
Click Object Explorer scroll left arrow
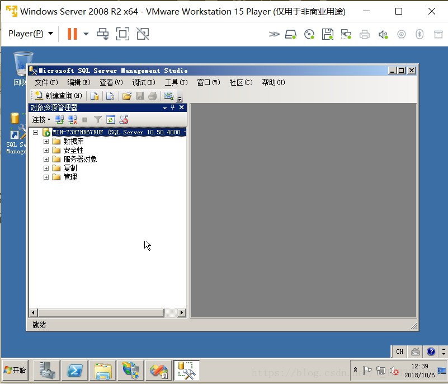[33, 313]
